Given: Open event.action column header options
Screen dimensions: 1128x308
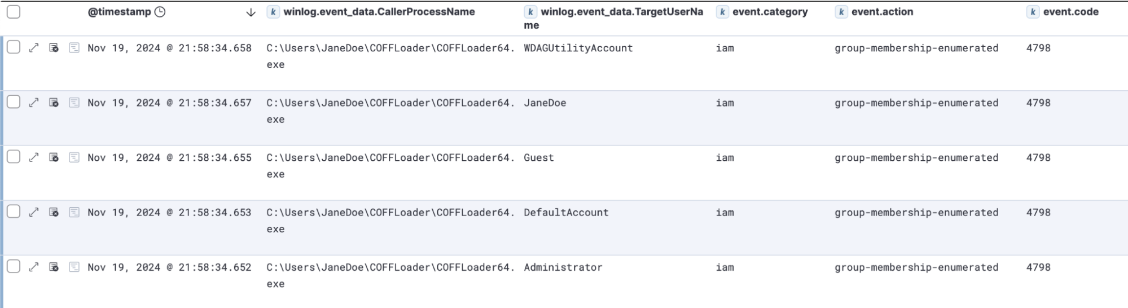Looking at the screenshot, I should pos(882,12).
